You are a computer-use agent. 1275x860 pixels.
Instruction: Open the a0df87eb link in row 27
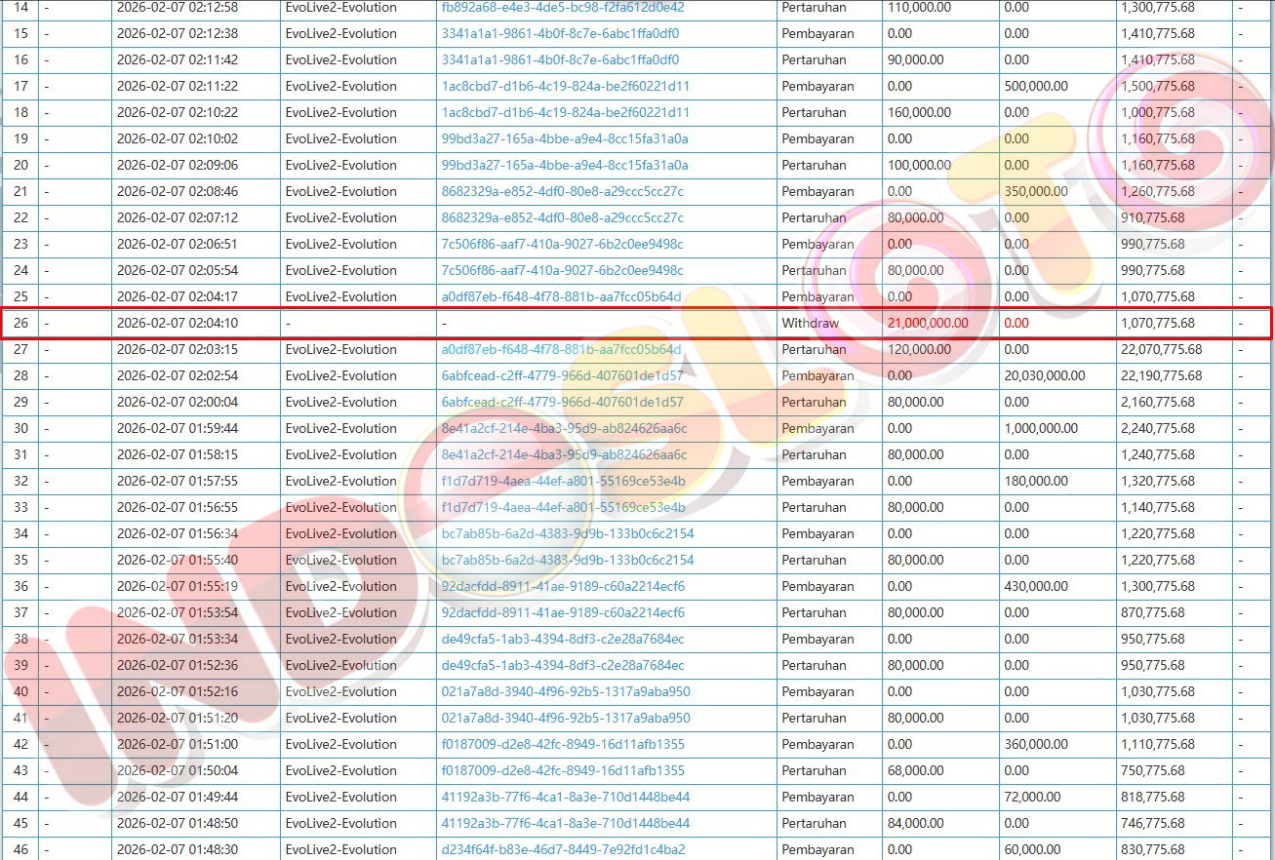pos(561,349)
